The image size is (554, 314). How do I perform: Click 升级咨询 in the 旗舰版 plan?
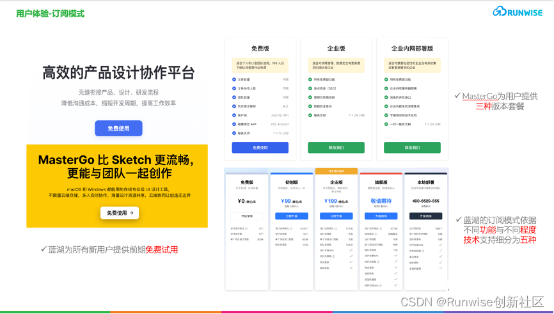381,216
